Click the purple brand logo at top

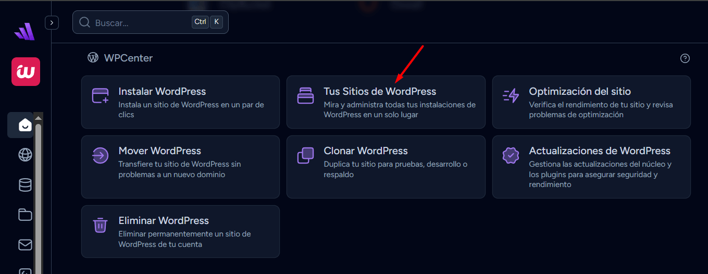[24, 32]
